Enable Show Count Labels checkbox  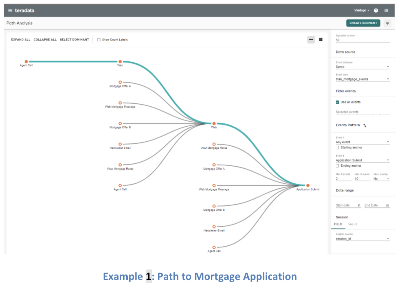pyautogui.click(x=99, y=40)
